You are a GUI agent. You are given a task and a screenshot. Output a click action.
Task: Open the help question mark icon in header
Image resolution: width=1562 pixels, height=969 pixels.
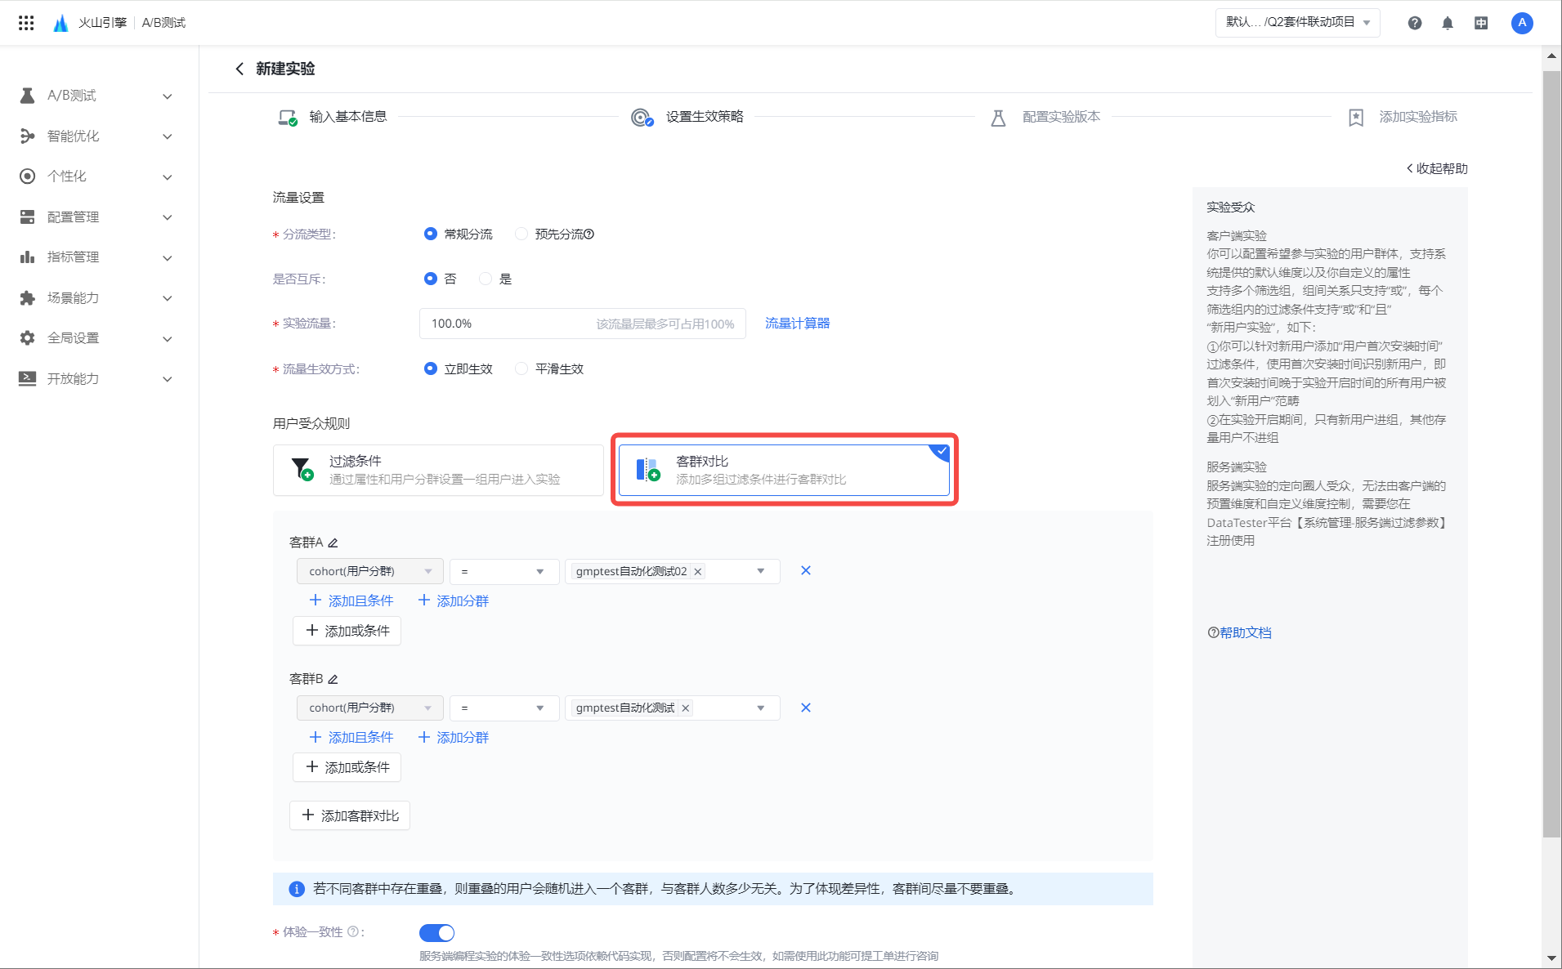point(1415,23)
